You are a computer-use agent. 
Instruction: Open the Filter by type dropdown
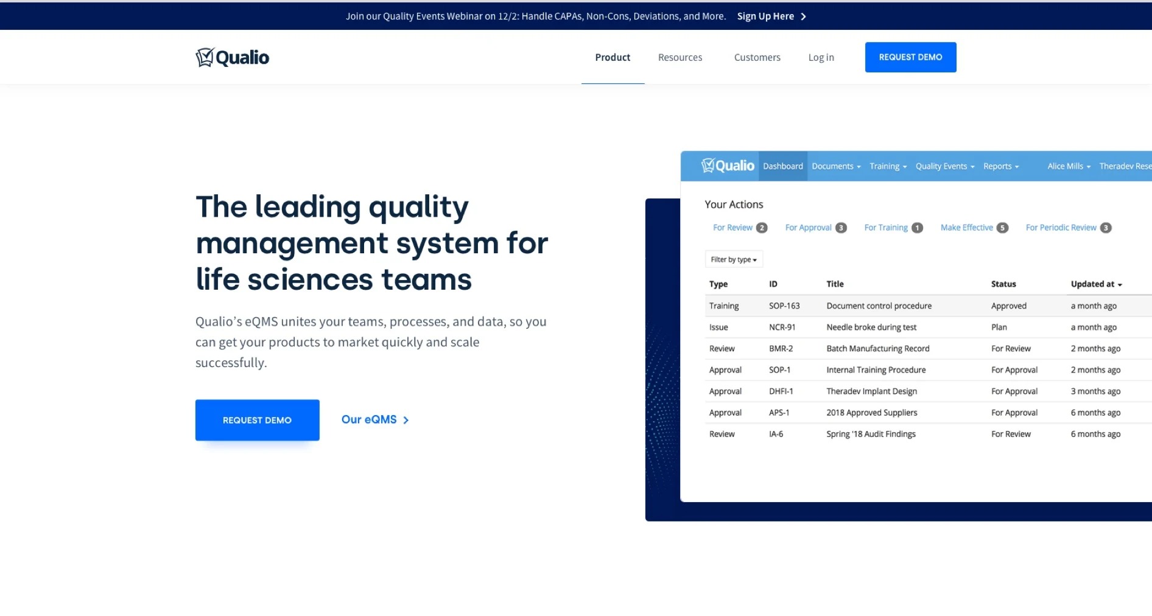[734, 259]
